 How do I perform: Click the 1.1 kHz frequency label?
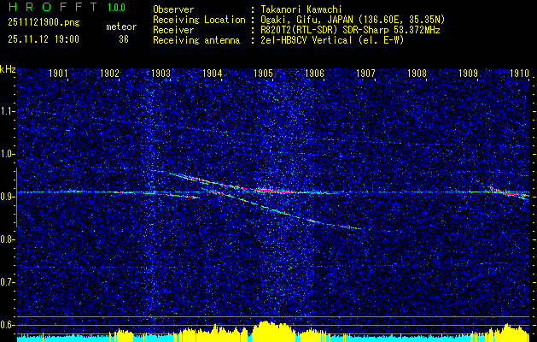tap(7, 111)
